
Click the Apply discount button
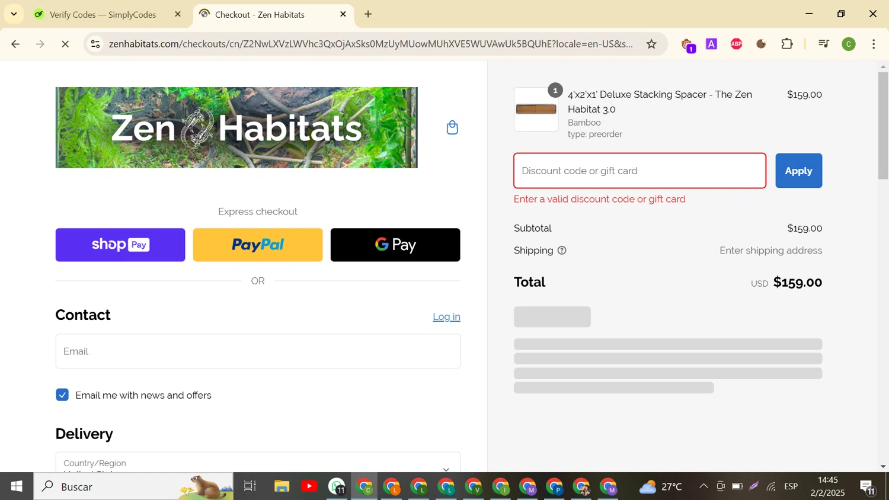pyautogui.click(x=798, y=171)
